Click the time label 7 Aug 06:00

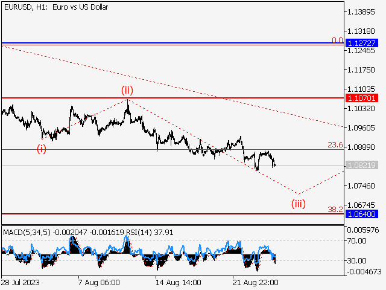[99, 282]
